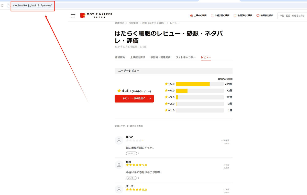Select the レビュー tab
This screenshot has width=307, height=195.
pos(206,57)
